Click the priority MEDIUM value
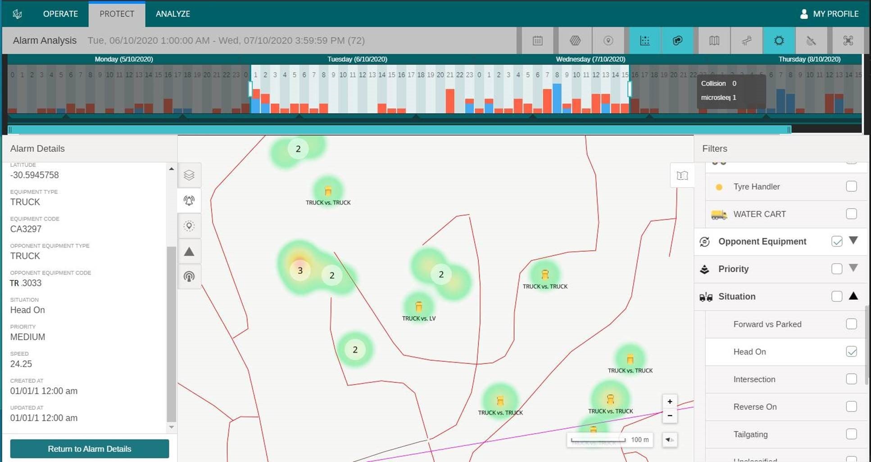The image size is (871, 462). click(x=27, y=337)
